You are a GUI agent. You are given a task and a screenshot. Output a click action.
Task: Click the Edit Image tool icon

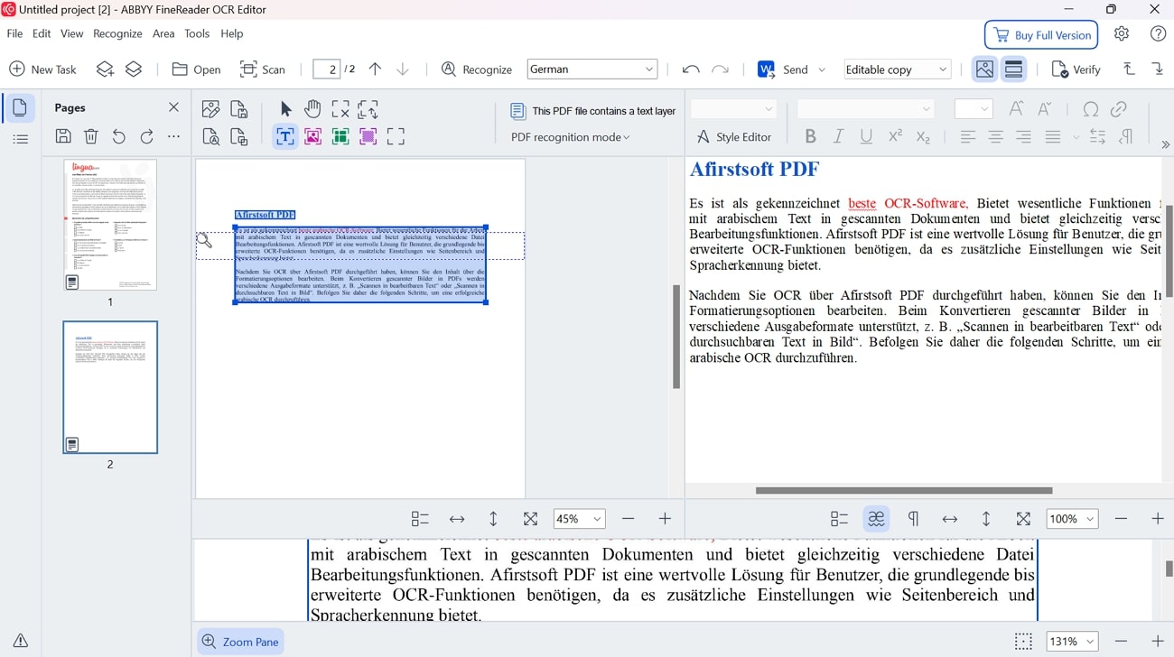click(211, 109)
